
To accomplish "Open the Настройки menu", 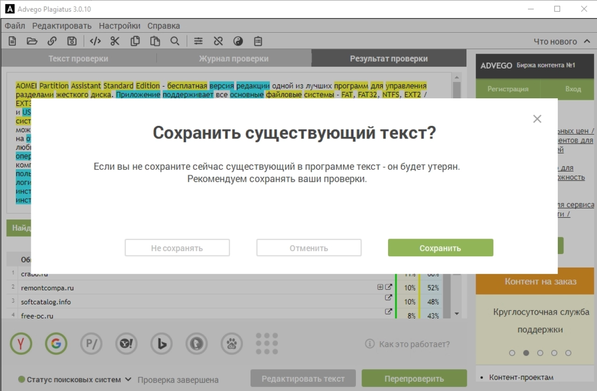I will (119, 26).
